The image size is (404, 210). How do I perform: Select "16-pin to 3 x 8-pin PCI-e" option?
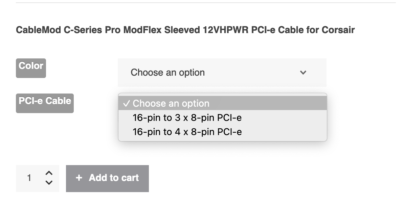coord(187,118)
